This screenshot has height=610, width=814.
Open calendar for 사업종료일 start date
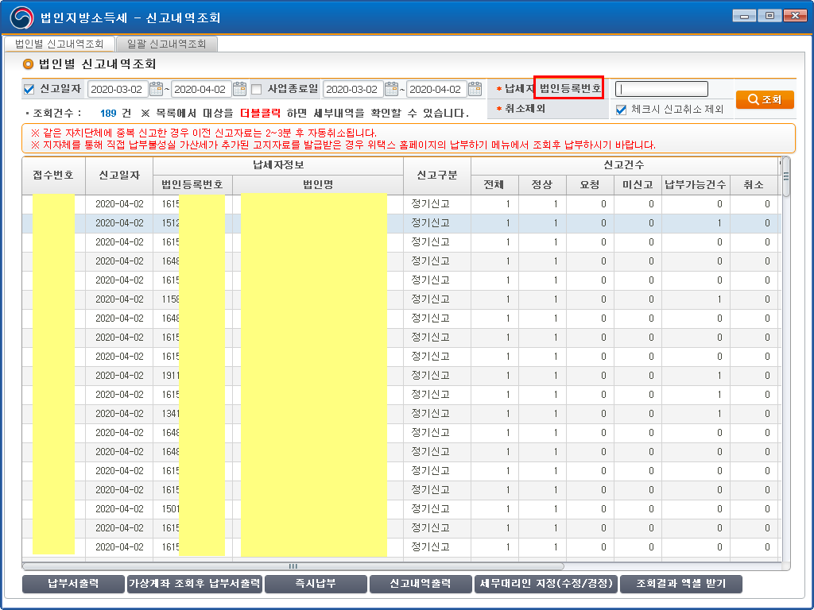[392, 89]
